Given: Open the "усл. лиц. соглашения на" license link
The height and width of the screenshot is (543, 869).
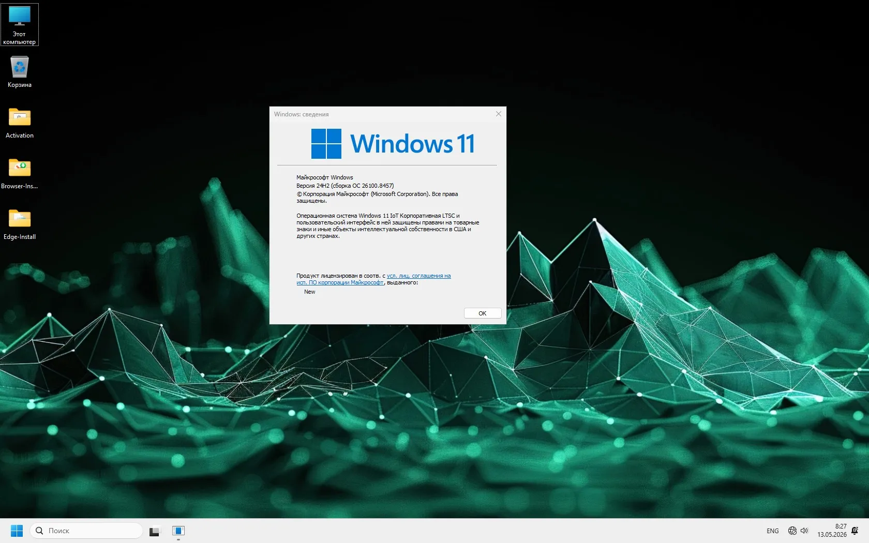Looking at the screenshot, I should [418, 276].
